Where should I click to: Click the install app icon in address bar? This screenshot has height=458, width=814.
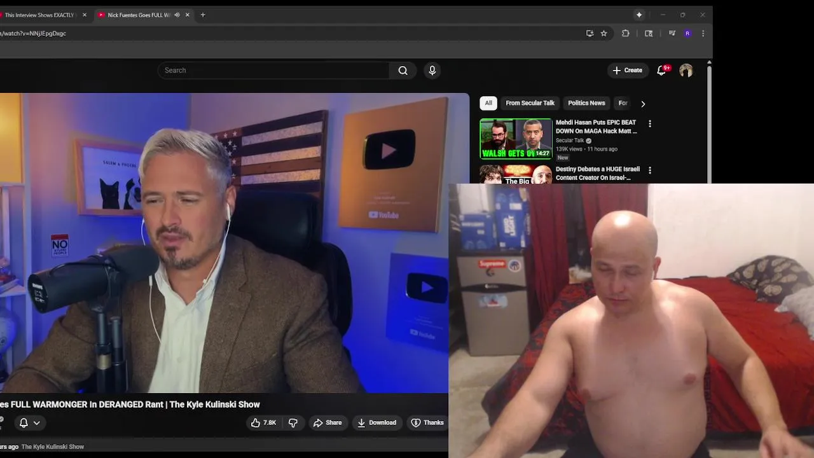pos(590,33)
